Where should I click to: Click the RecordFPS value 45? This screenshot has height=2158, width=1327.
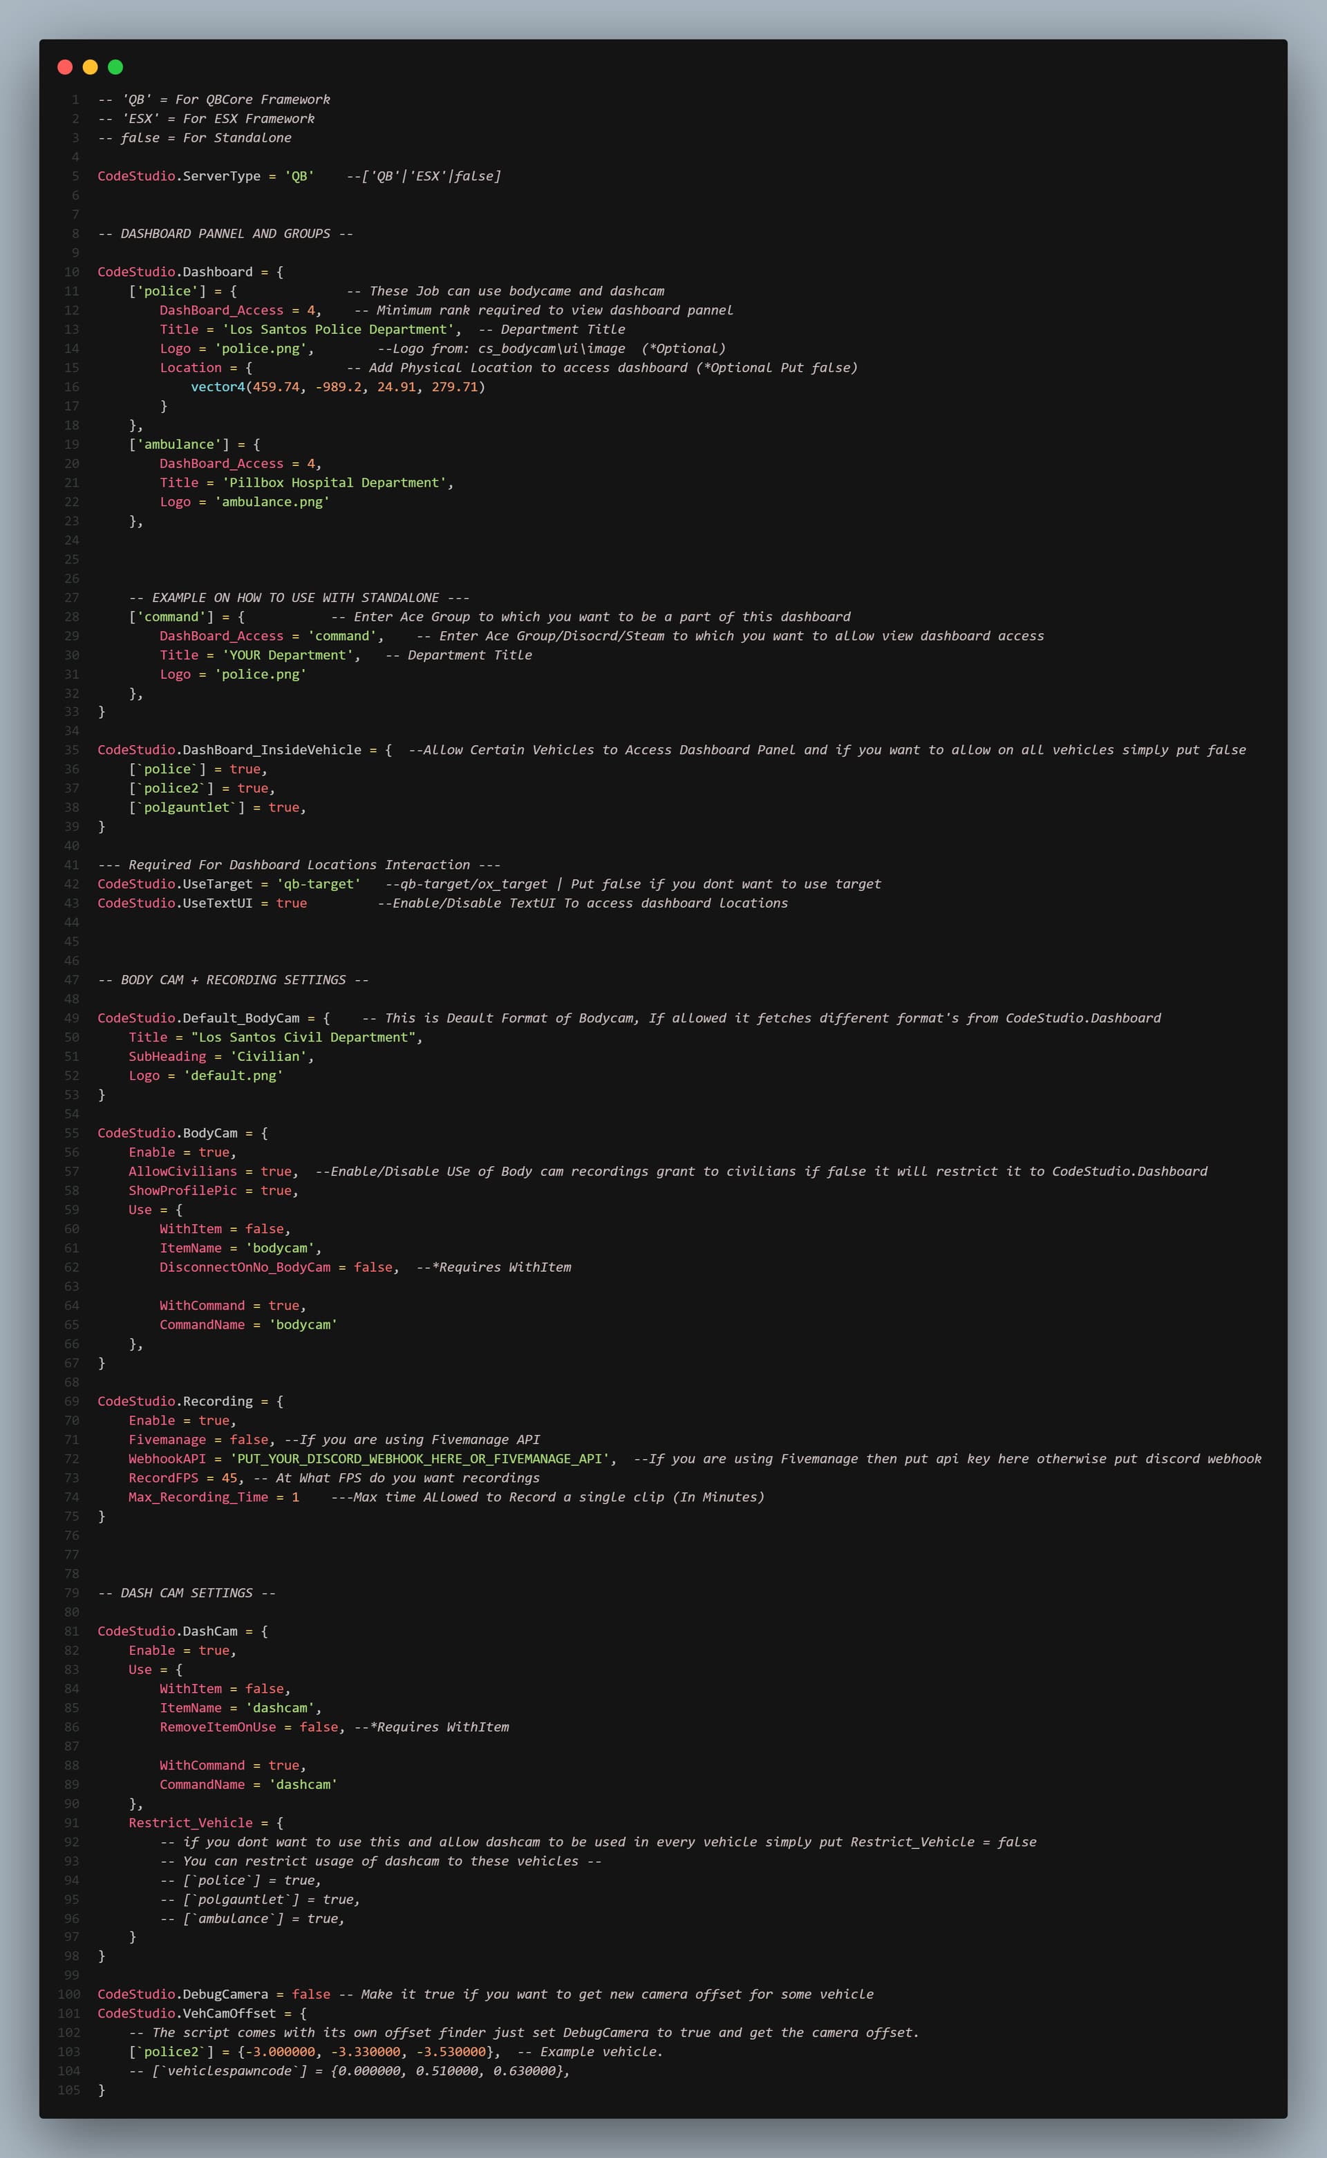click(229, 1479)
